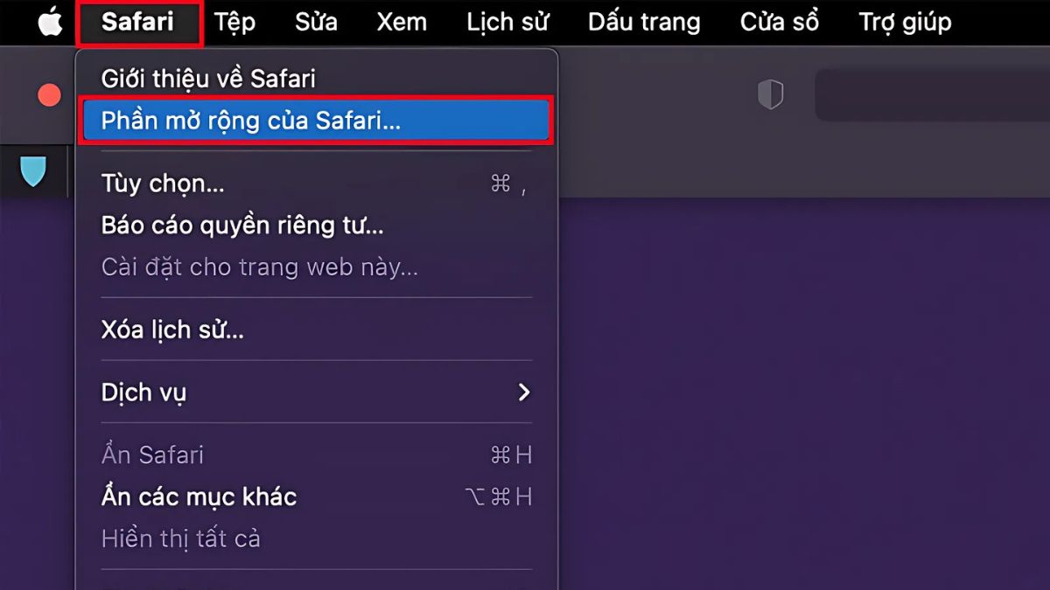This screenshot has width=1050, height=590.
Task: Open the Xem menu
Action: tap(402, 22)
